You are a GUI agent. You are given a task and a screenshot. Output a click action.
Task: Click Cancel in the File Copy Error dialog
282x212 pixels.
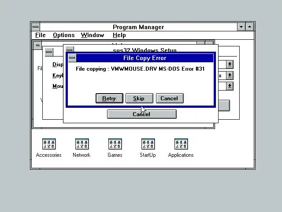[x=170, y=98]
